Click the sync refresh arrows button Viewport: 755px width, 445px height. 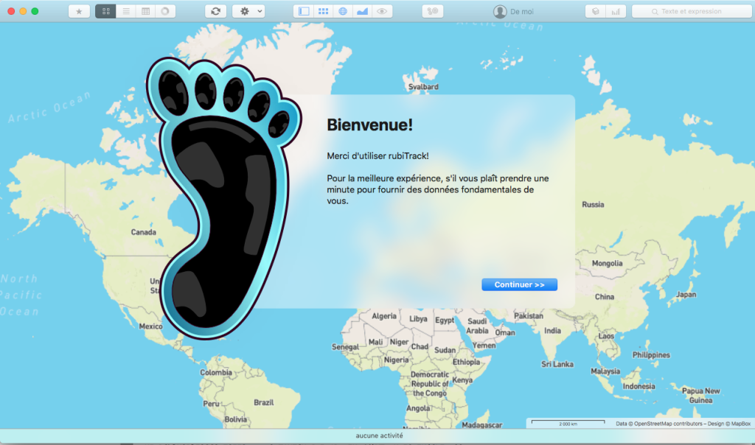pos(215,11)
